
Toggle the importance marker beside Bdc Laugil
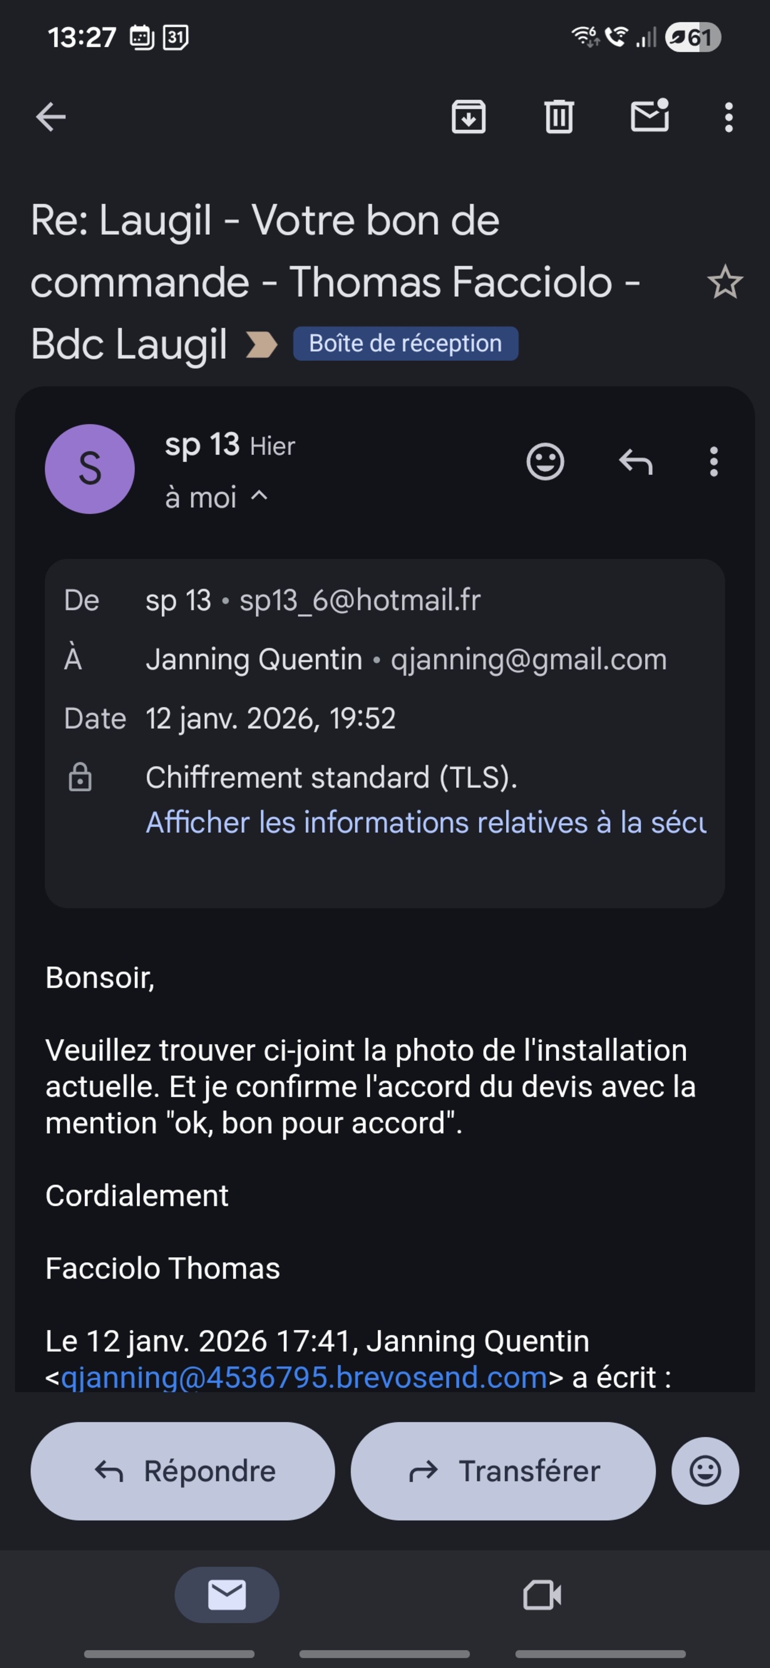pos(262,344)
